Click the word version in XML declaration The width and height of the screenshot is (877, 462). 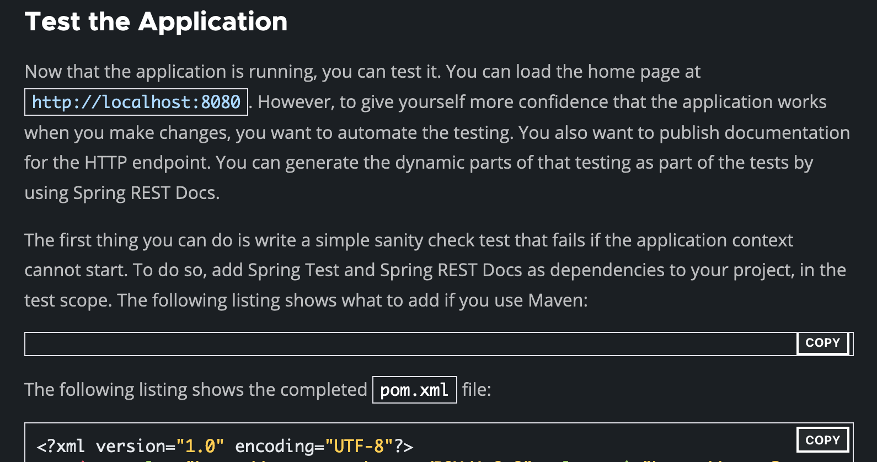[x=131, y=446]
